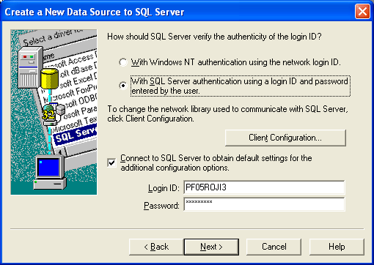Click the highlighted SQL Server driver entry in the picture
The height and width of the screenshot is (265, 374).
[x=76, y=135]
